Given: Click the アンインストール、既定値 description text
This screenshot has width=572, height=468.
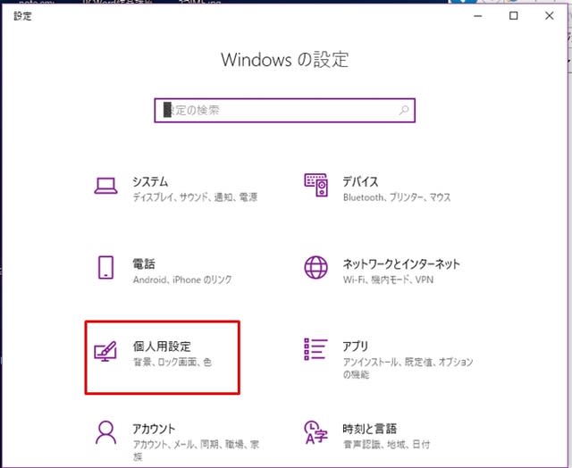Looking at the screenshot, I should (408, 368).
